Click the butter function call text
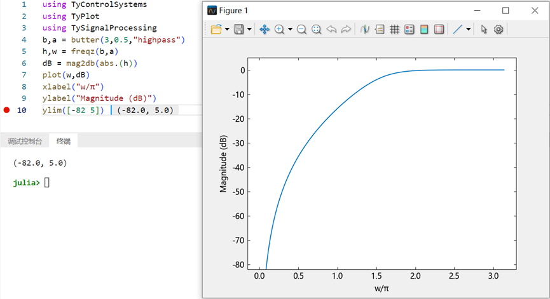The height and width of the screenshot is (299, 550). click(128, 39)
